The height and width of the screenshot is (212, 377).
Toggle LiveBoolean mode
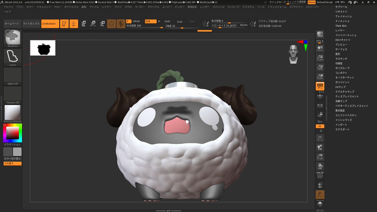point(50,24)
